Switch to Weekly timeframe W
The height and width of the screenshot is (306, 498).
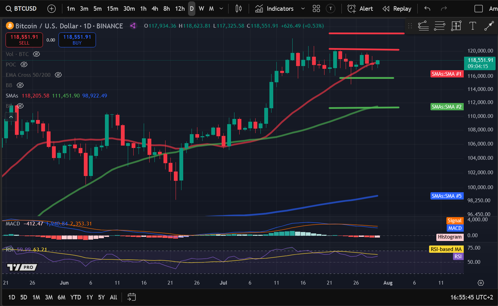point(201,9)
